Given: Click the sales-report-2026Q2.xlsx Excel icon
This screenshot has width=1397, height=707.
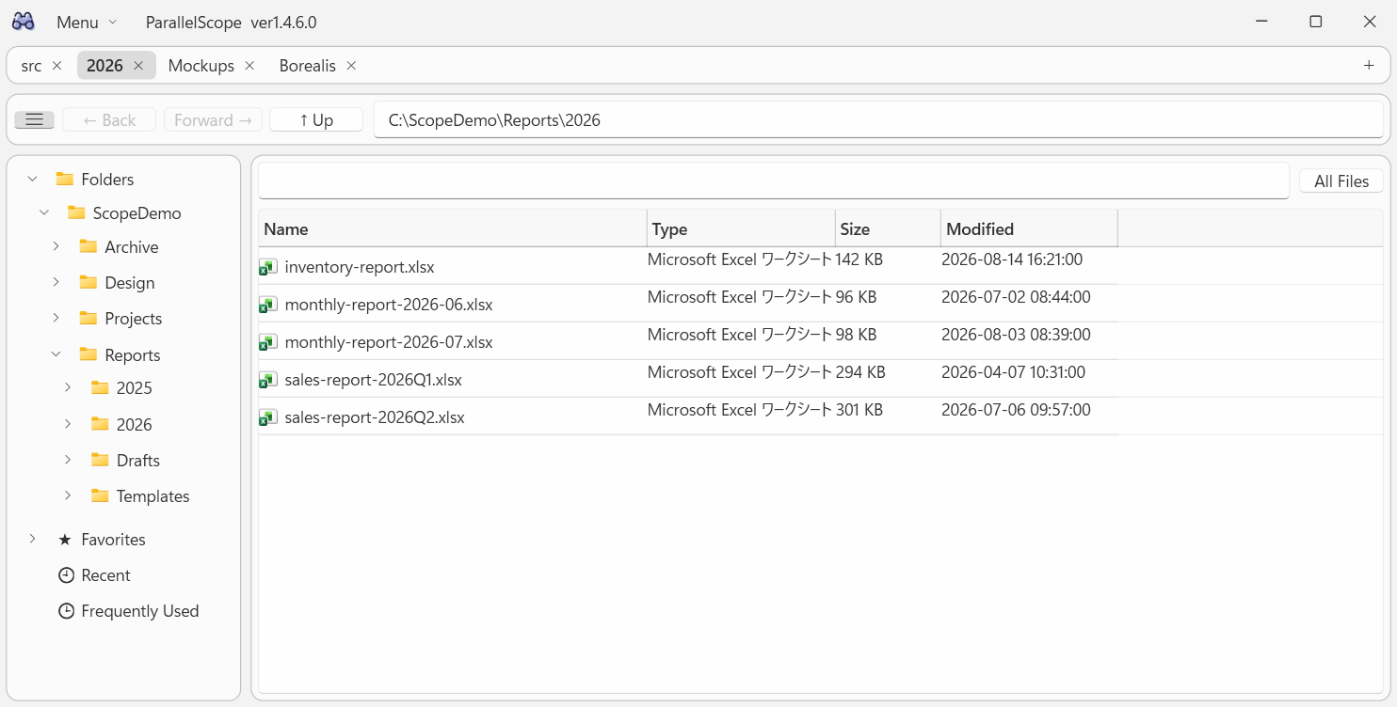Looking at the screenshot, I should click(x=268, y=417).
